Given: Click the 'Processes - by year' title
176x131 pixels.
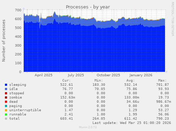Looking at the screenshot, I should tap(88, 7).
